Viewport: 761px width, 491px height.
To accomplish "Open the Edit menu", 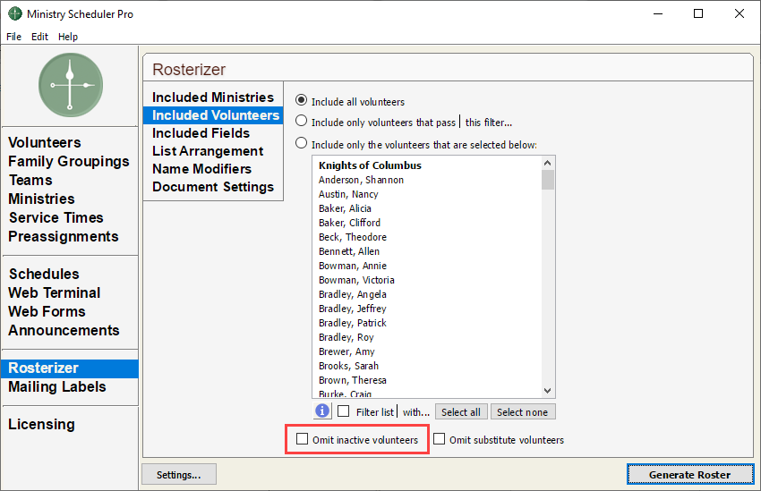I will pos(39,37).
